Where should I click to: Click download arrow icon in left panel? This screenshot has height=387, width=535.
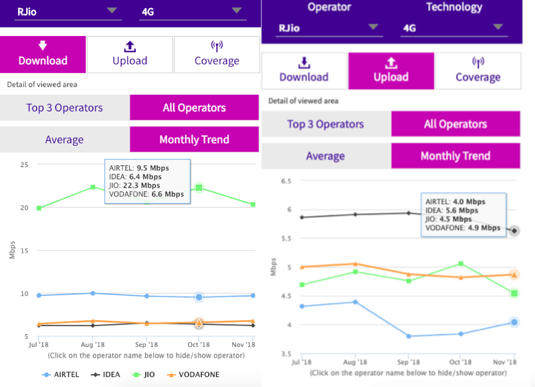43,45
